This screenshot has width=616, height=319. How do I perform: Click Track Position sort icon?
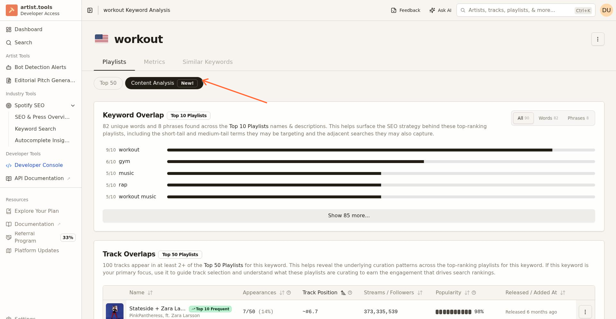343,293
